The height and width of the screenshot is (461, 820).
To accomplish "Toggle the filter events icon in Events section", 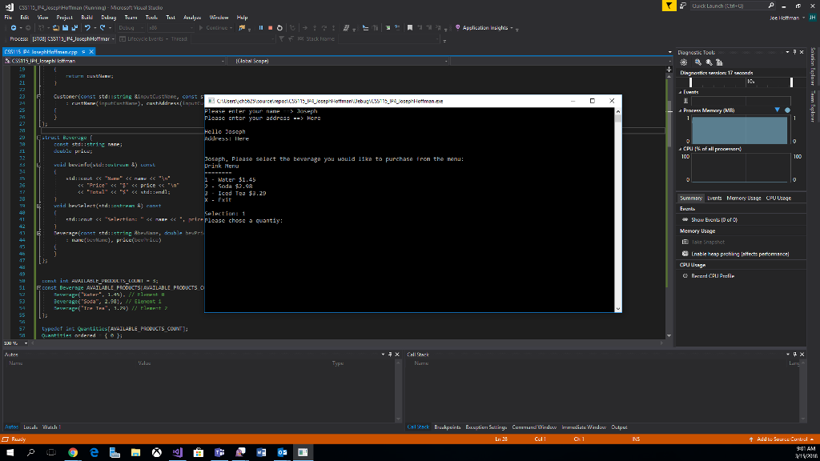I will pos(685,101).
